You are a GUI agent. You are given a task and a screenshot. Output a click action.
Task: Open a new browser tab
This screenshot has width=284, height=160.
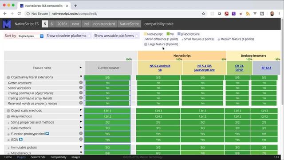tap(75, 6)
